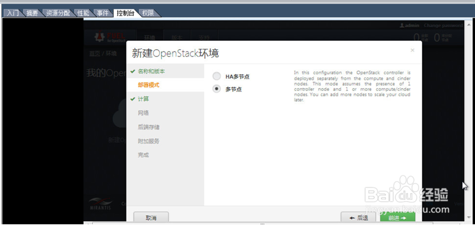Click the Change password link
The width and height of the screenshot is (475, 226).
coord(443,26)
